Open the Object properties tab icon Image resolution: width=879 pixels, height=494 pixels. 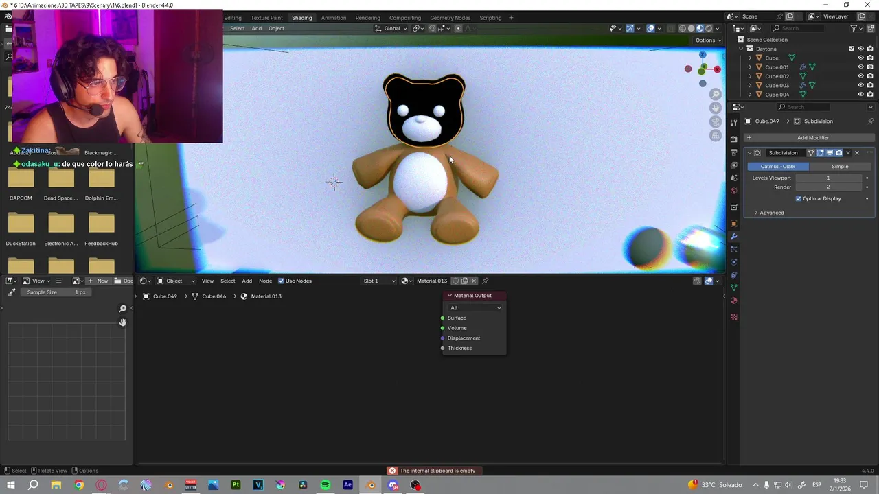734,224
